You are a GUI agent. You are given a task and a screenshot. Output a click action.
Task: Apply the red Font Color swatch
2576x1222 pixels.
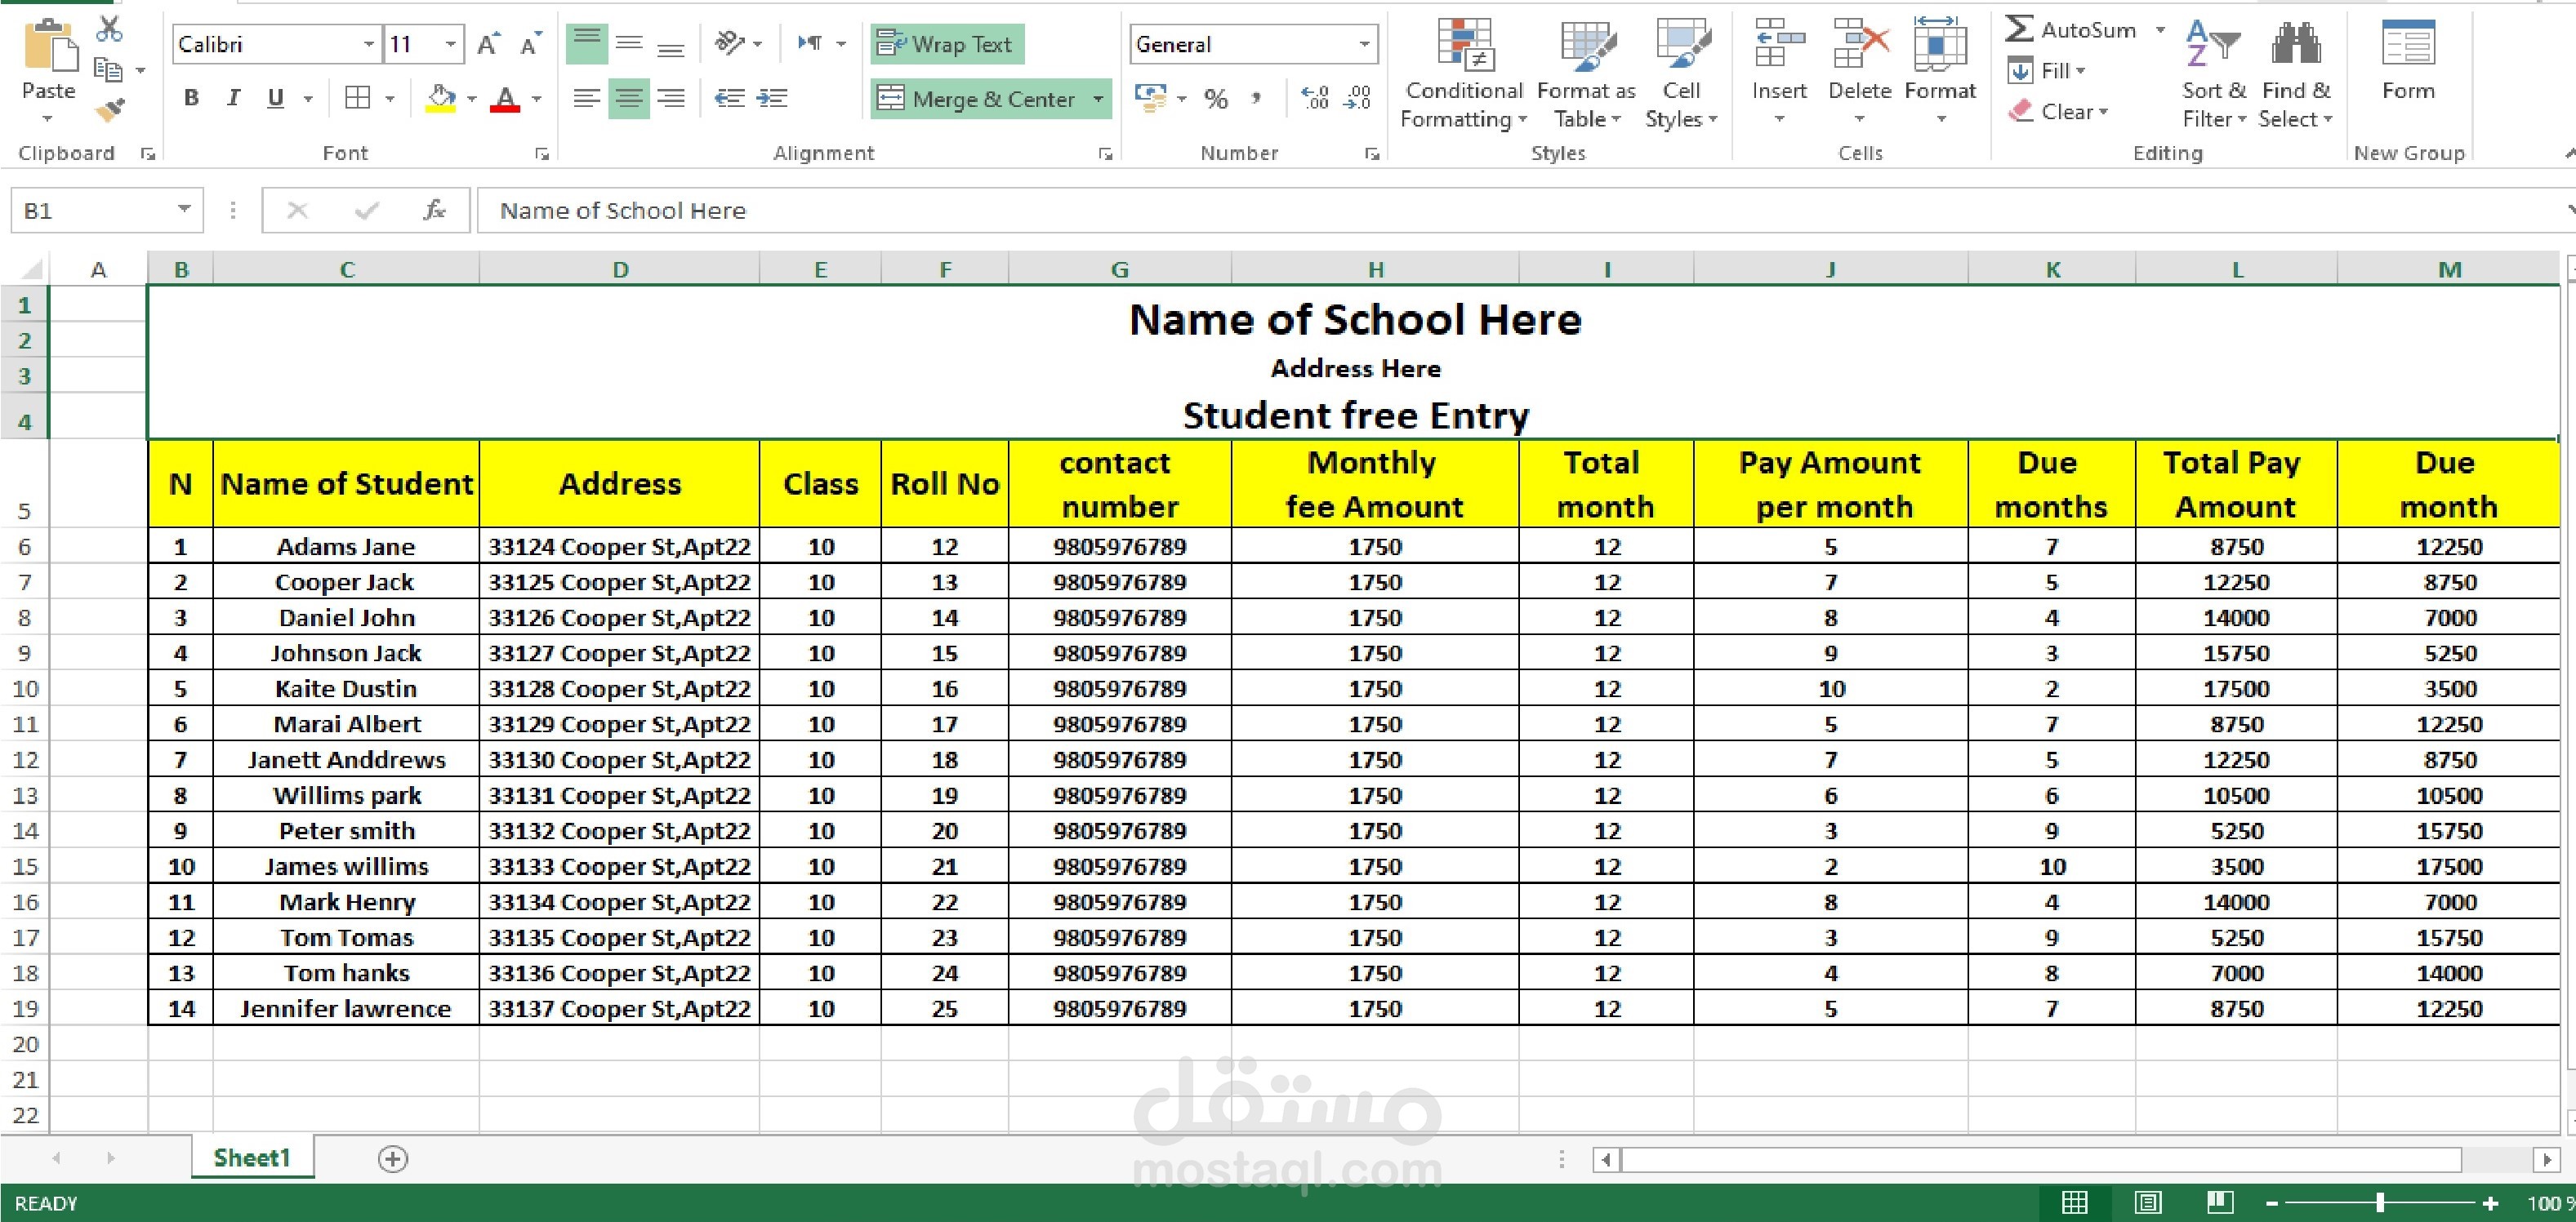click(506, 98)
